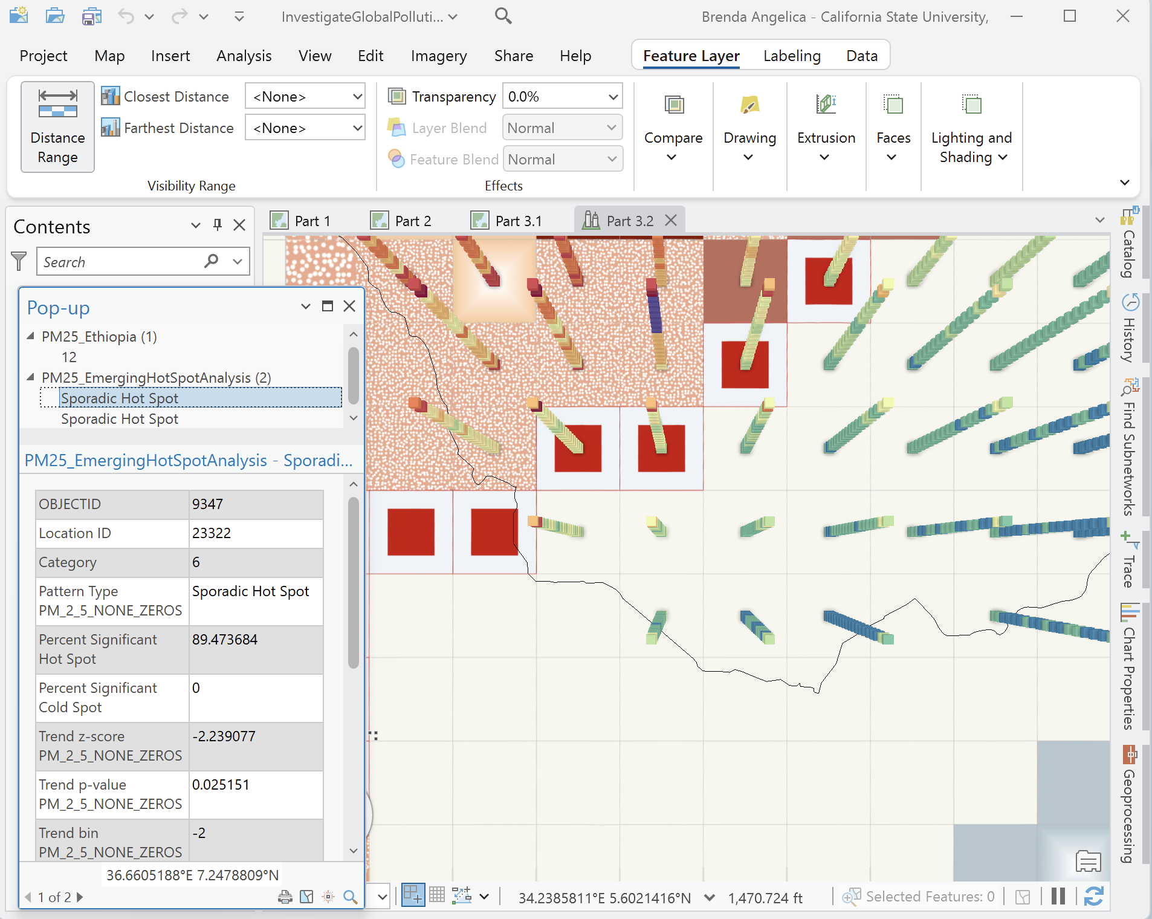This screenshot has height=919, width=1152.
Task: Open the Contents pane options menu
Action: pyautogui.click(x=195, y=226)
